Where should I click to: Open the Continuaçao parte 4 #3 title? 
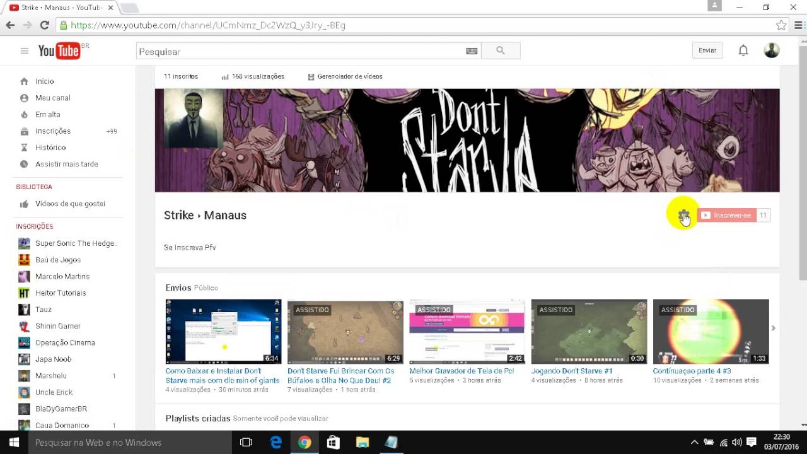point(692,371)
